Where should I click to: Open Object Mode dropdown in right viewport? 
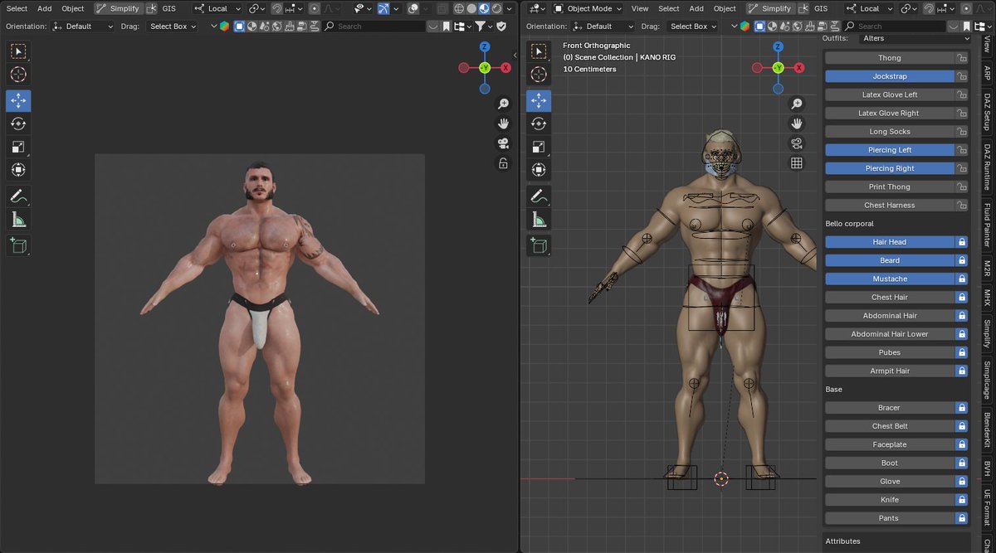[589, 8]
